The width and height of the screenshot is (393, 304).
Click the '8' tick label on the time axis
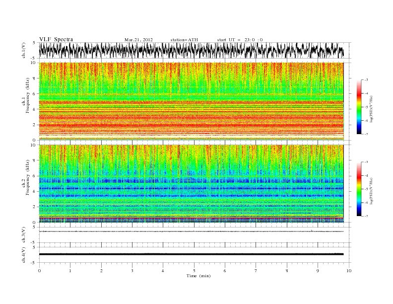tap(287, 271)
